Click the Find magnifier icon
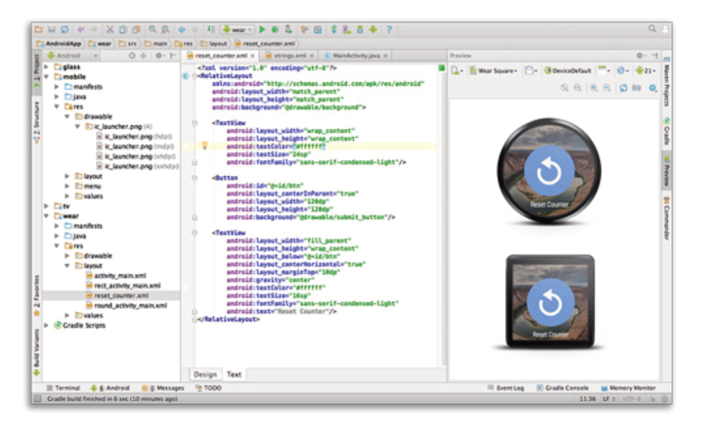Image resolution: width=702 pixels, height=434 pixels. pyautogui.click(x=153, y=30)
